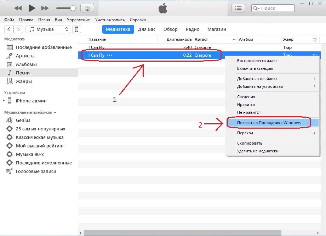Open the Управление menu

(x=78, y=20)
